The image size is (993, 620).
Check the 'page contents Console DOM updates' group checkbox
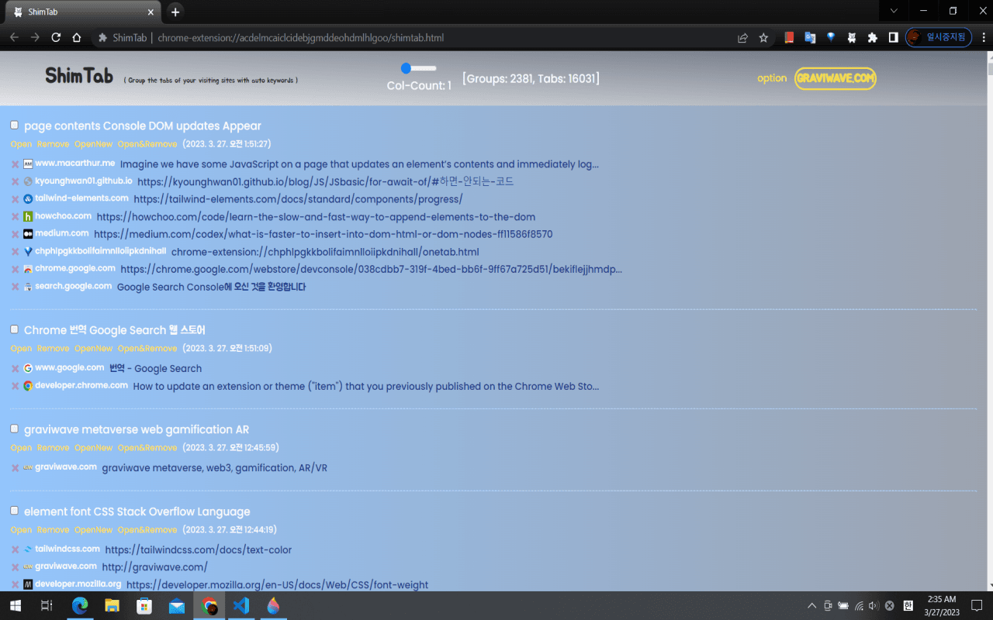14,126
